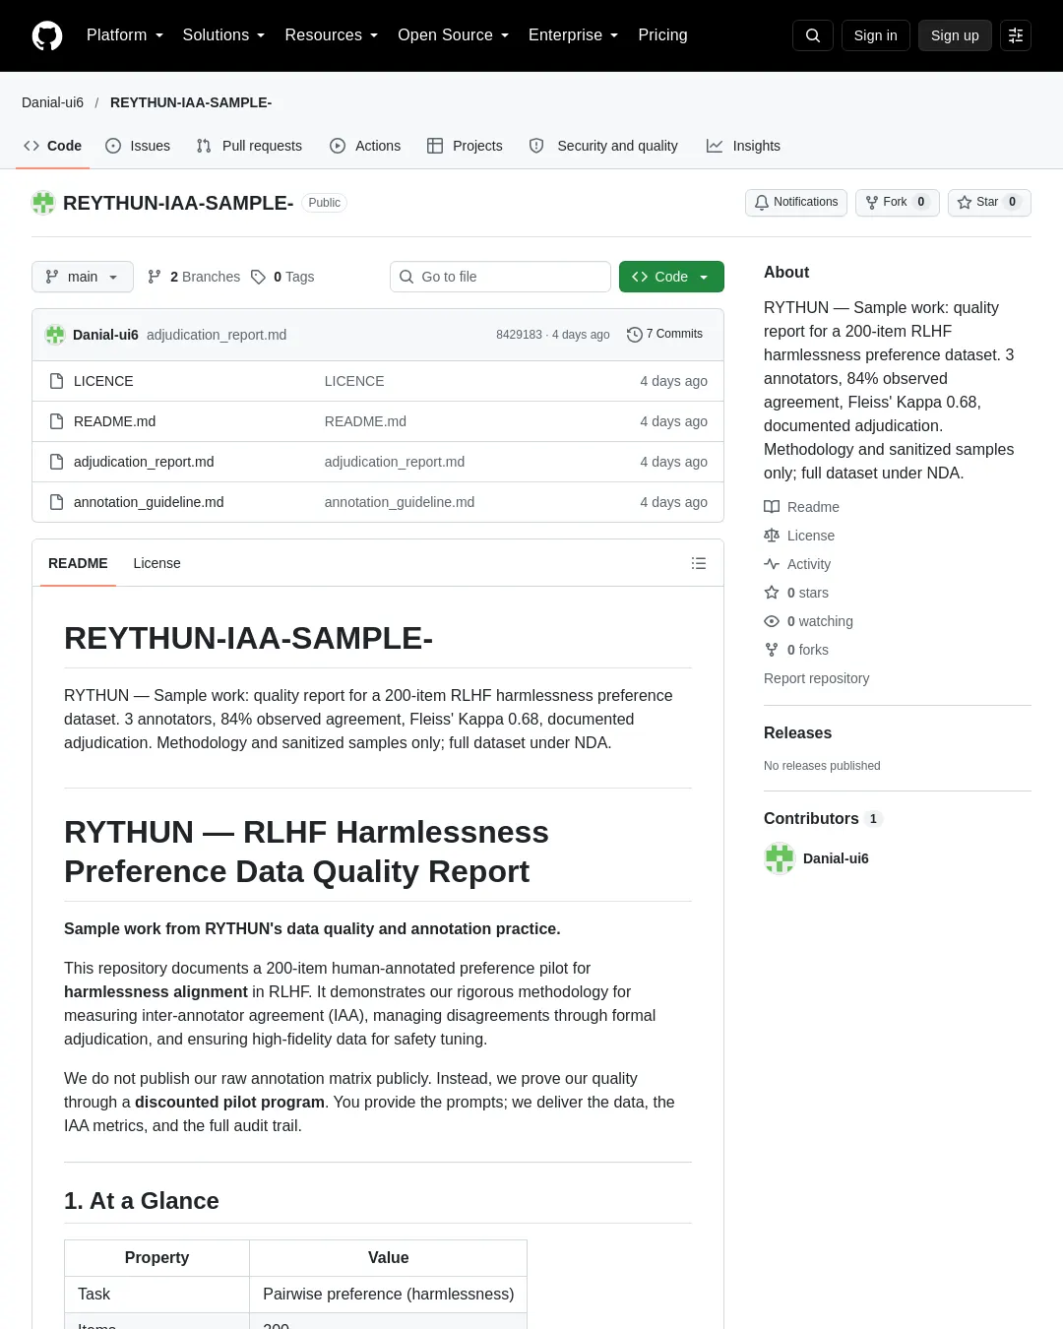Click the Notifications button
This screenshot has height=1329, width=1063.
[x=796, y=203]
